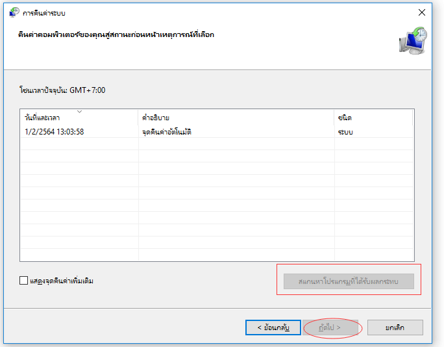Go back with the ย้อนกลับ button
The height and width of the screenshot is (347, 444).
pos(273,328)
